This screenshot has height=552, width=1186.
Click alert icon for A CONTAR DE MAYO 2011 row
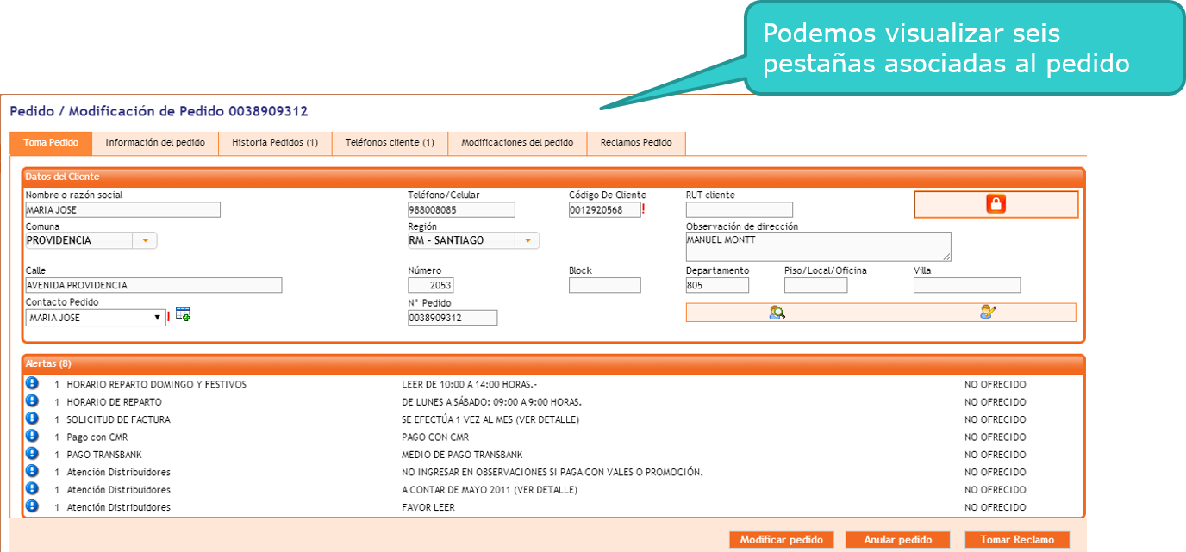click(x=33, y=488)
